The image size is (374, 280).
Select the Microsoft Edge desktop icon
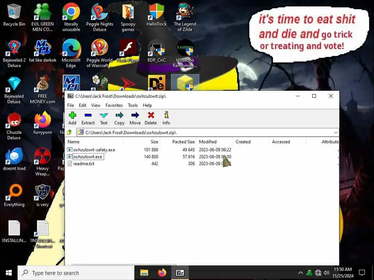pos(71,54)
